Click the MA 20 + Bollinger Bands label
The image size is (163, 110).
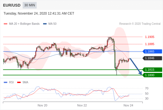click(24, 24)
